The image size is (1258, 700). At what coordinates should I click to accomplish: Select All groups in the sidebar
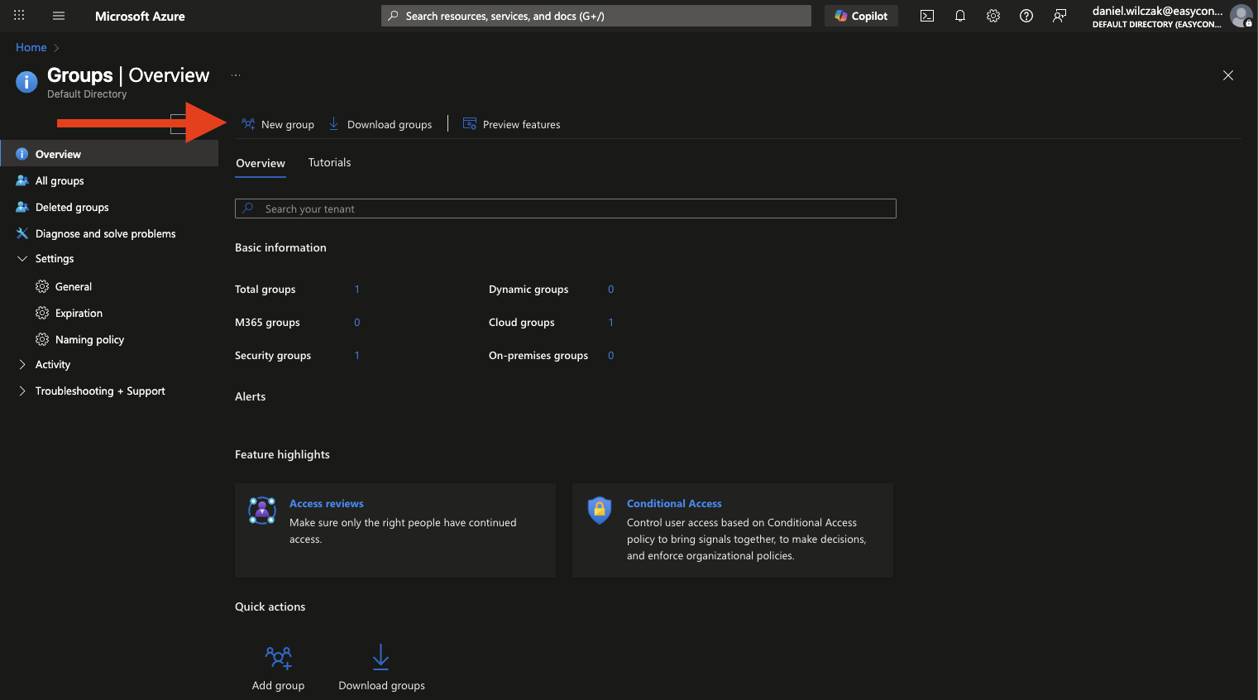tap(60, 181)
